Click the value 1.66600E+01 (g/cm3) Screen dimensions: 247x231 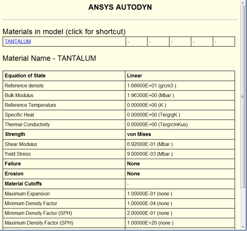point(152,86)
